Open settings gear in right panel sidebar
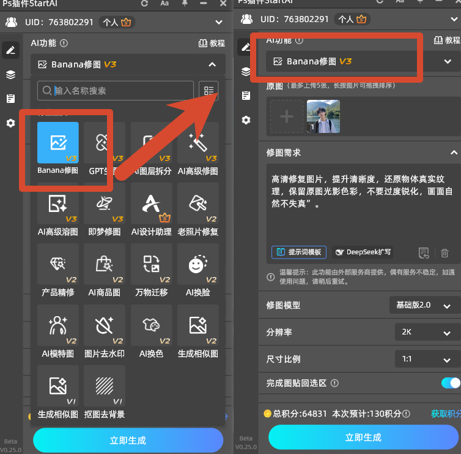Viewport: 461px width, 454px height. click(246, 120)
